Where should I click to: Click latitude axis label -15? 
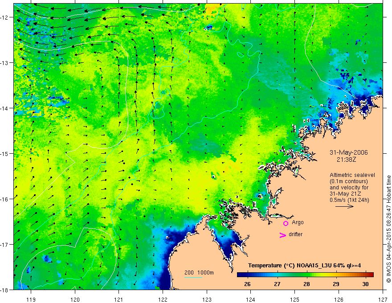(5, 153)
